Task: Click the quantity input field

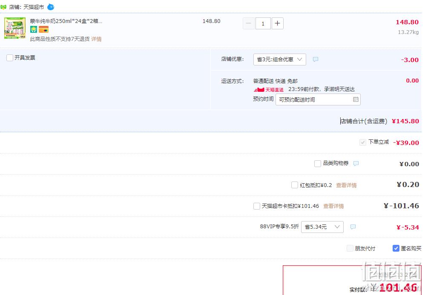Action: (x=263, y=23)
